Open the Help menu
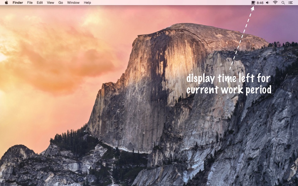 pyautogui.click(x=88, y=3)
